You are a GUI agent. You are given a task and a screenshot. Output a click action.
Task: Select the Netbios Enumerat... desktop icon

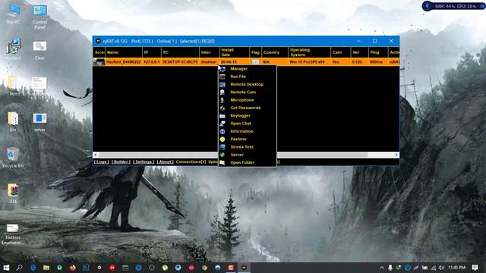coord(13,234)
